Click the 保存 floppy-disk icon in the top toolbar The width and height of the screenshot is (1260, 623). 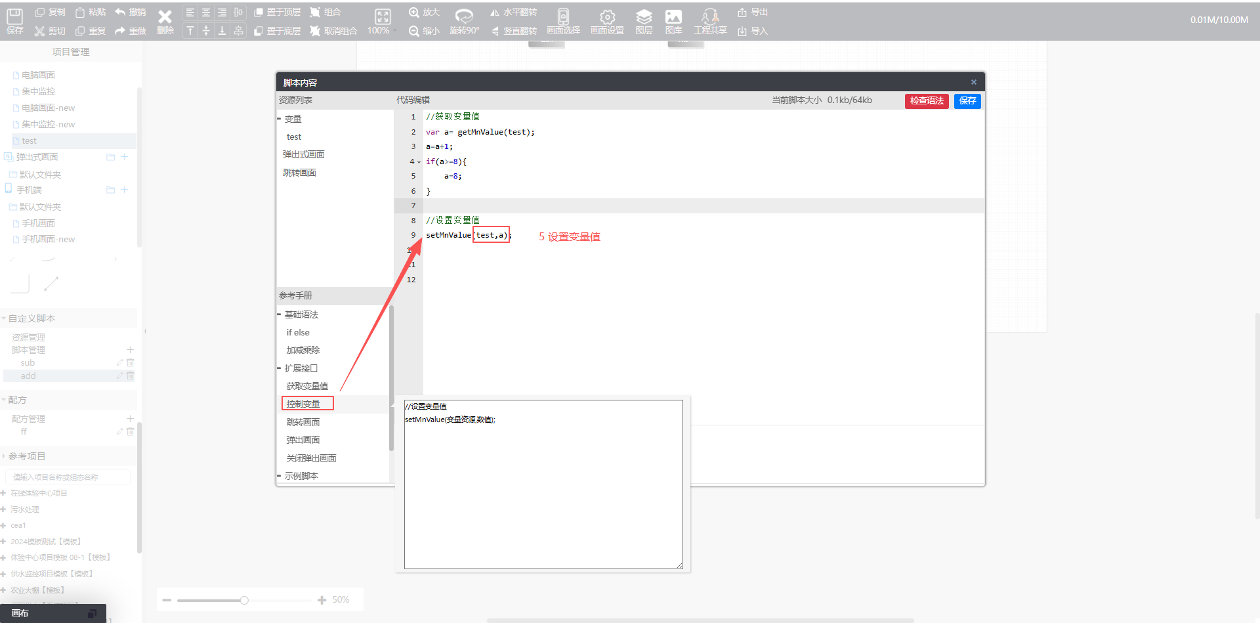click(14, 16)
